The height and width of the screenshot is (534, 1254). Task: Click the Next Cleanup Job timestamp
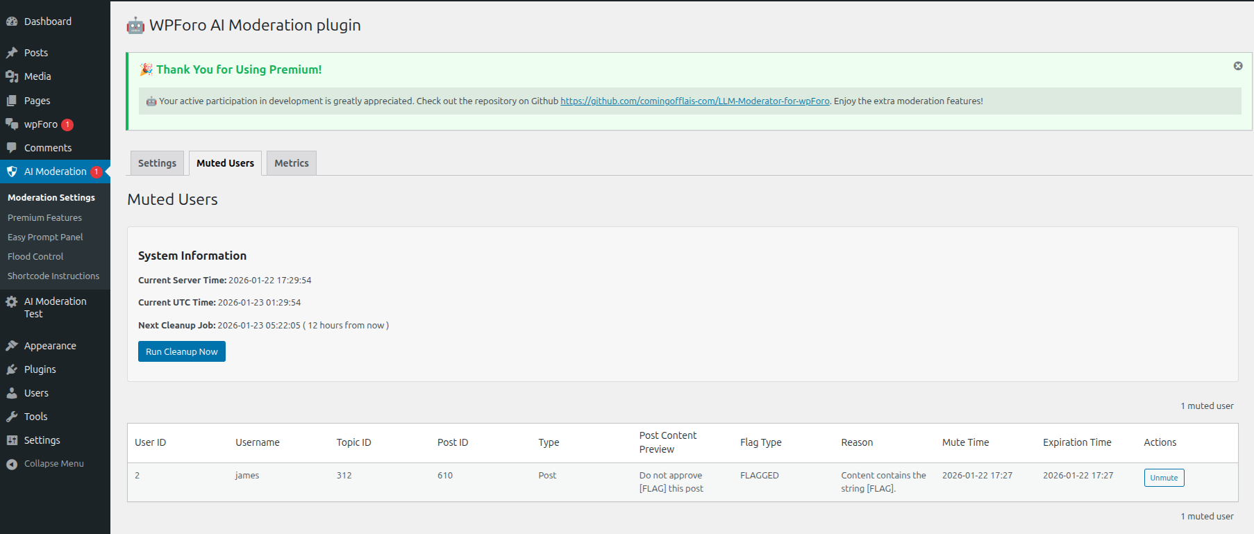coord(259,326)
